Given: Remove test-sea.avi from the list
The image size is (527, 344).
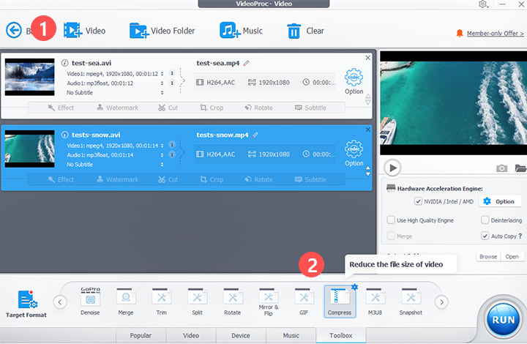Looking at the screenshot, I should [368, 58].
